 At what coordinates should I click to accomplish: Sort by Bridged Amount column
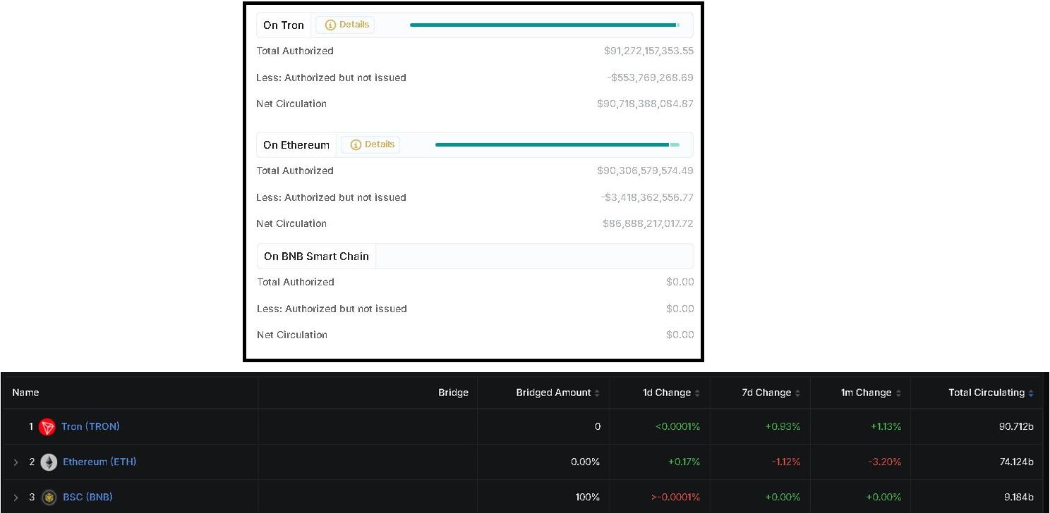[x=557, y=393]
